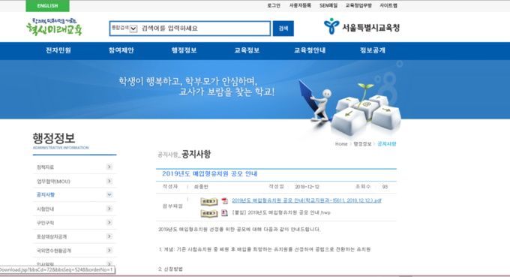Select 포상대상자공개 in the sidebar
The width and height of the screenshot is (510, 277).
click(52, 236)
